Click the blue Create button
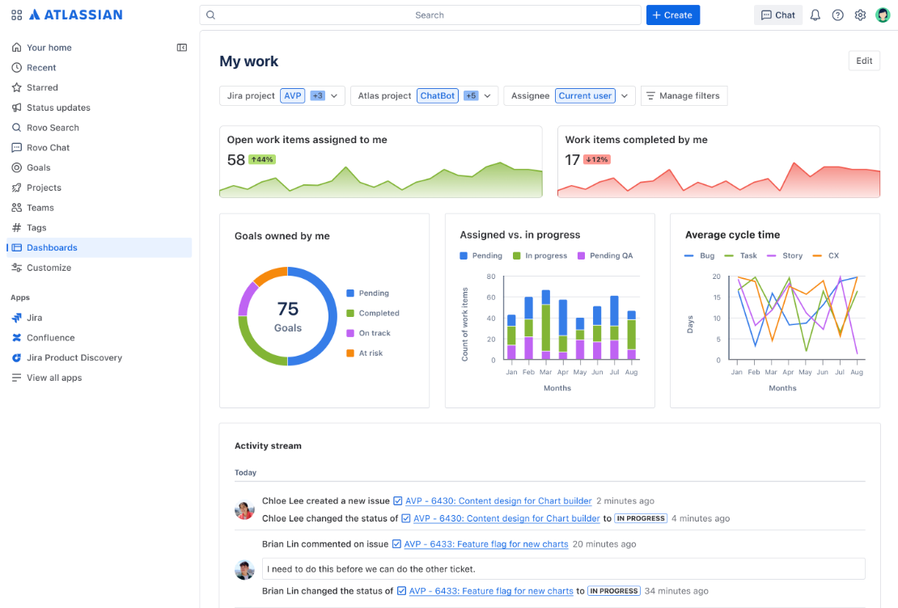This screenshot has width=898, height=608. tap(673, 15)
